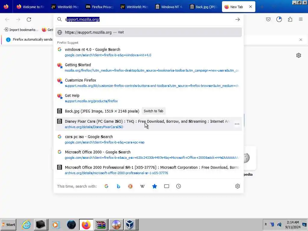This screenshot has height=231, width=308.
Task: Close the New Tab tab
Action: click(251, 7)
